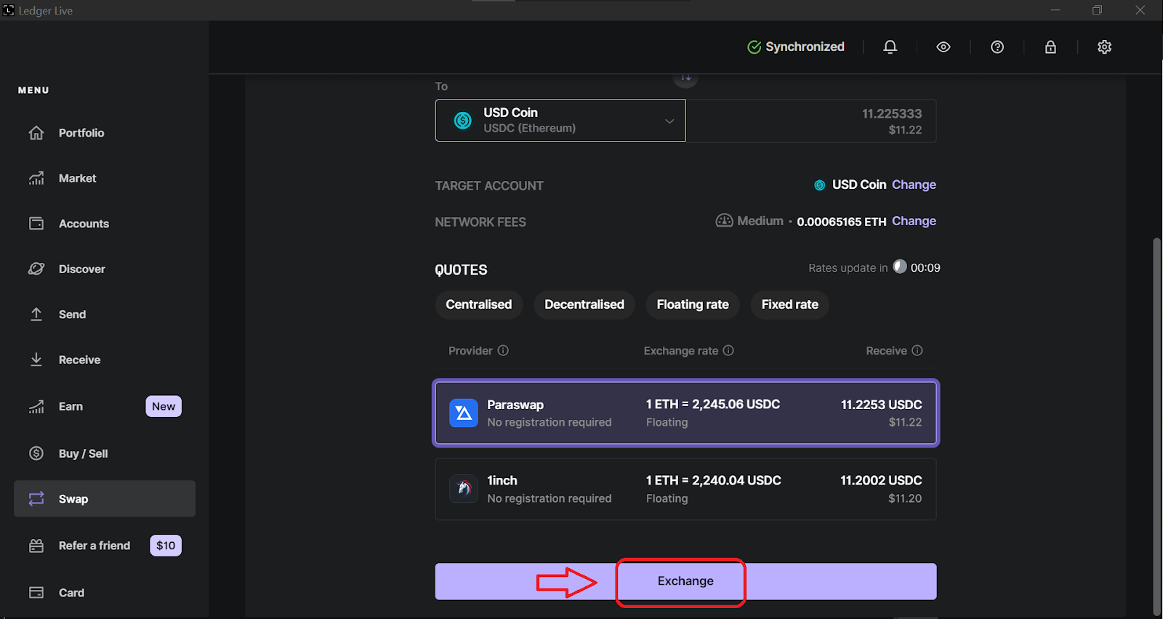This screenshot has width=1163, height=619.
Task: Open settings gear icon
Action: pos(1104,46)
